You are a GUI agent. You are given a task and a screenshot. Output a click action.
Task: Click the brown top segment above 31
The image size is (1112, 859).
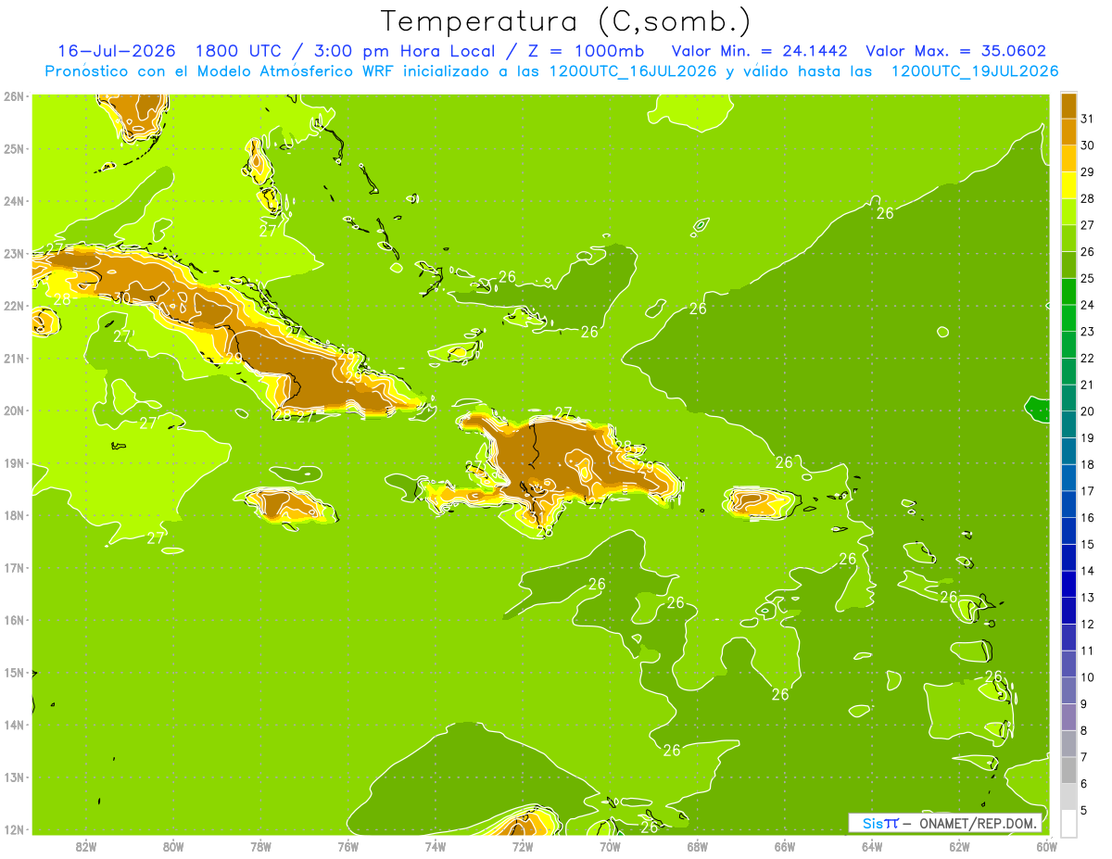click(x=1068, y=106)
